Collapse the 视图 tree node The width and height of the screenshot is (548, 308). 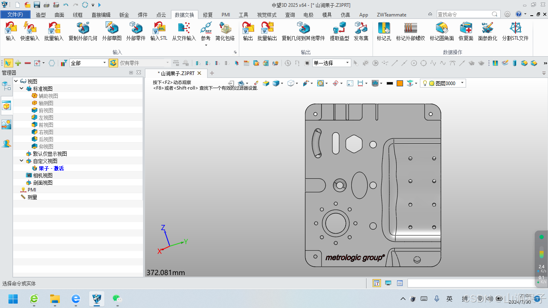coord(16,81)
